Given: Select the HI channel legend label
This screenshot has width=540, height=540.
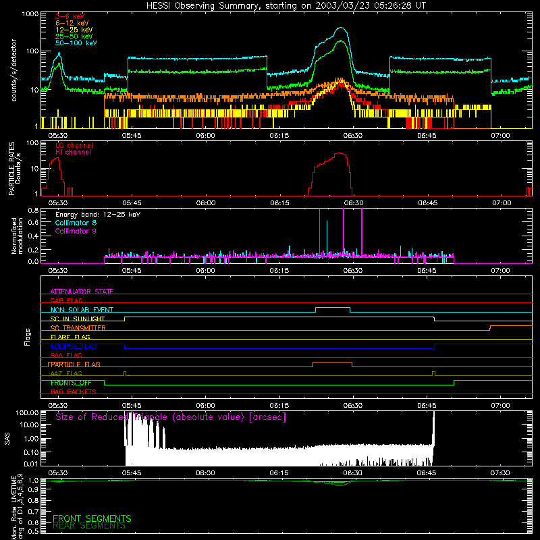Looking at the screenshot, I should click(x=74, y=153).
